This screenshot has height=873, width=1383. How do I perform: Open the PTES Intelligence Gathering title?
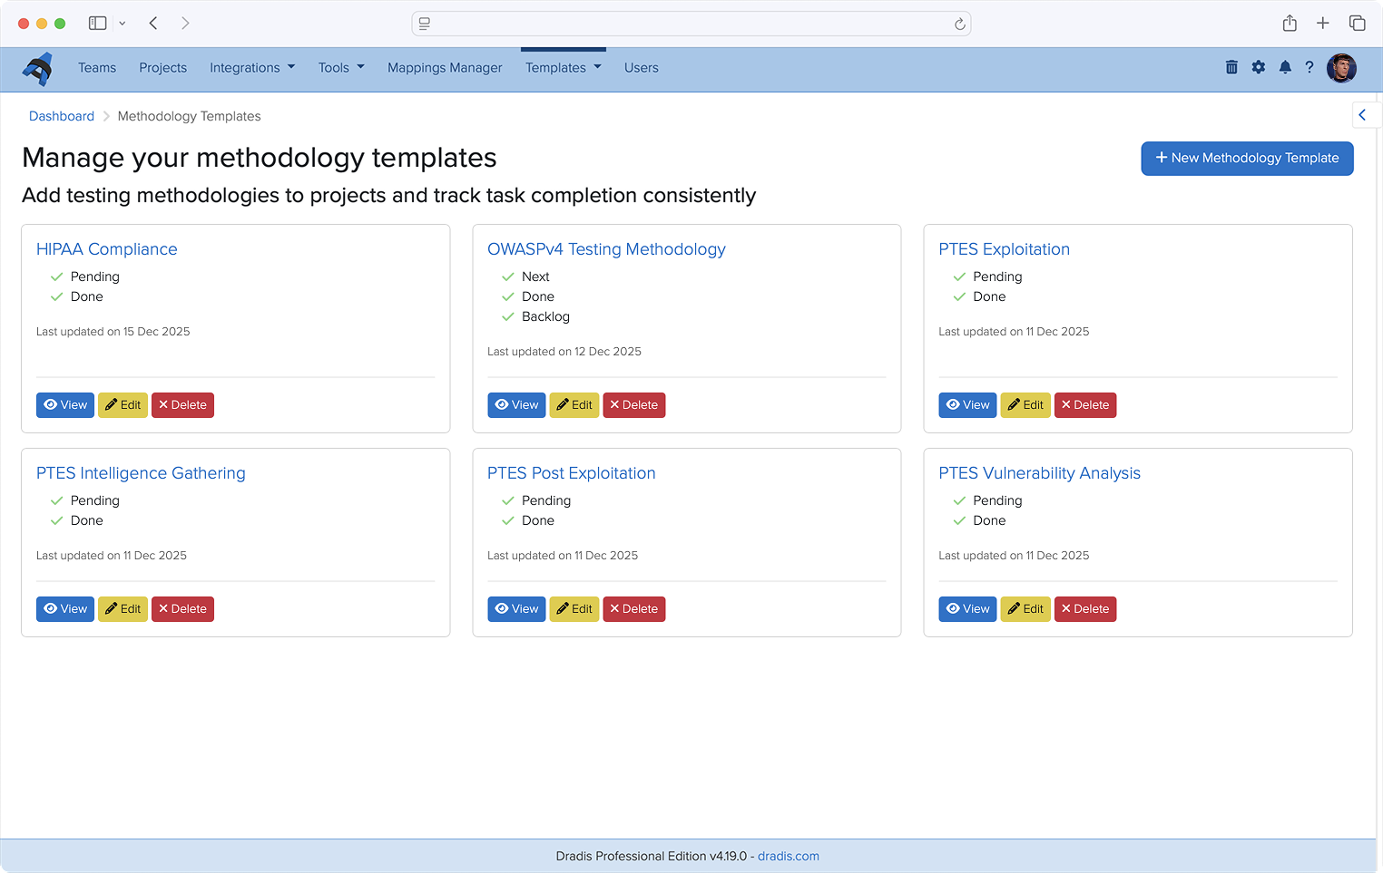(x=141, y=473)
